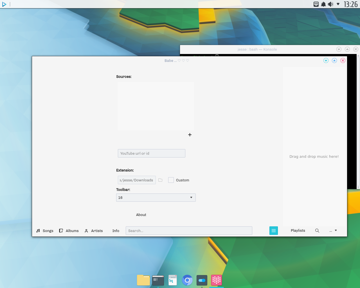Screen dimensions: 360x288
Task: Click the Konsole scrollbar
Action: [358, 121]
